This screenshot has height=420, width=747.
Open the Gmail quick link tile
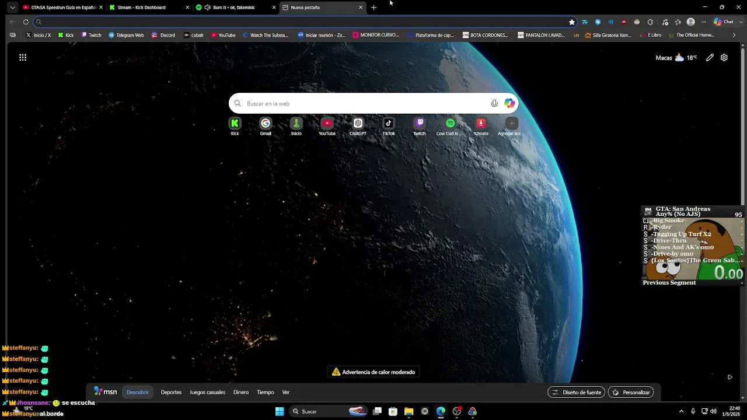pos(266,126)
